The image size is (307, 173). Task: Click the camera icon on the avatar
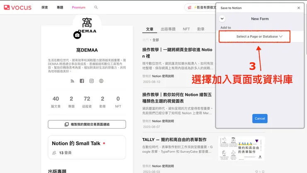[77, 35]
